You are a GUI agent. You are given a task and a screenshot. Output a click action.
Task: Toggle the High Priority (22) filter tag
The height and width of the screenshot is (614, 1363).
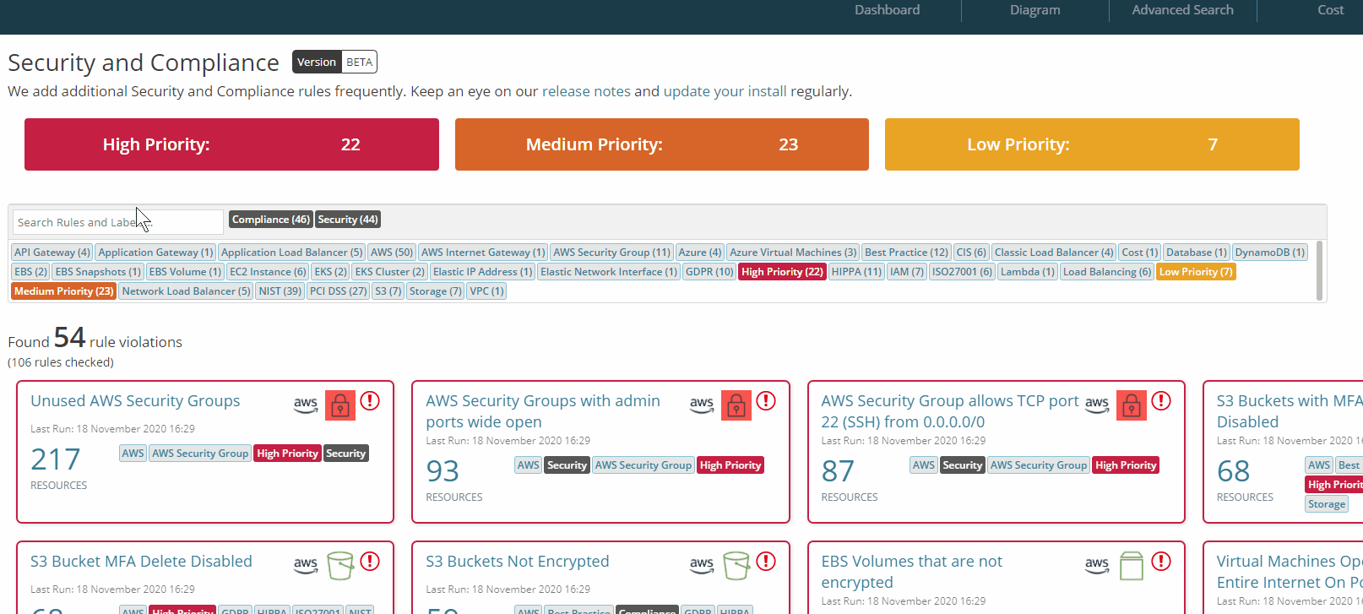point(782,272)
